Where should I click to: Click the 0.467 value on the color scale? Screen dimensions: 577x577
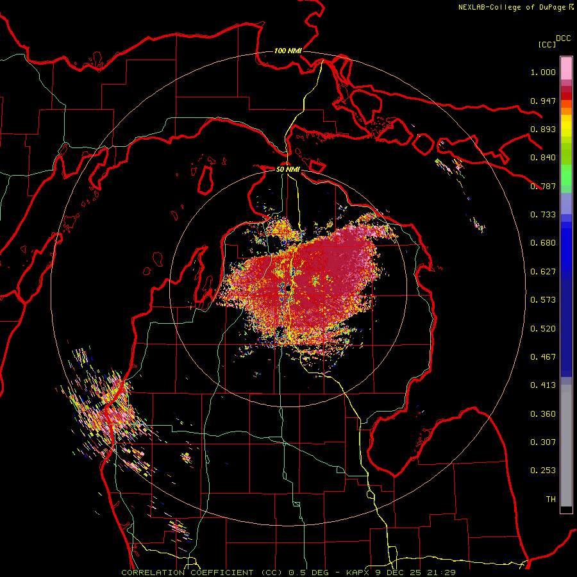[x=543, y=357]
